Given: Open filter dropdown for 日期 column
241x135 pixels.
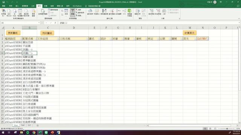Looking at the screenshot, I should (x=170, y=39).
